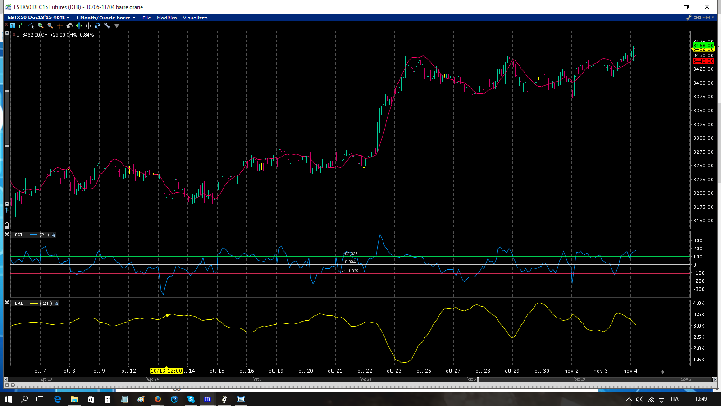This screenshot has width=721, height=406.
Task: Expand the 1 Month/Orarie barre dropdown
Action: (x=105, y=18)
